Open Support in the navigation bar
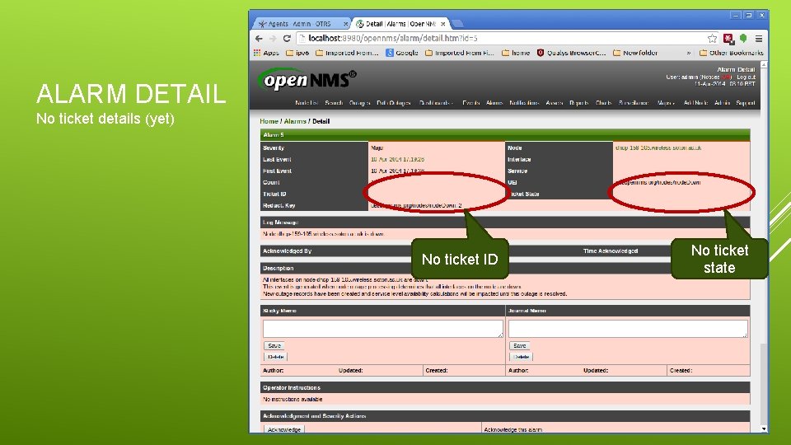 click(x=746, y=103)
